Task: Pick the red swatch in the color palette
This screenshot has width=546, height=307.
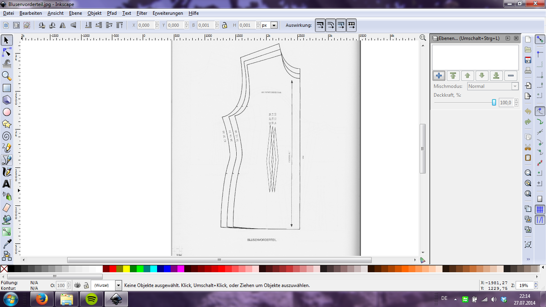Action: pyautogui.click(x=113, y=269)
